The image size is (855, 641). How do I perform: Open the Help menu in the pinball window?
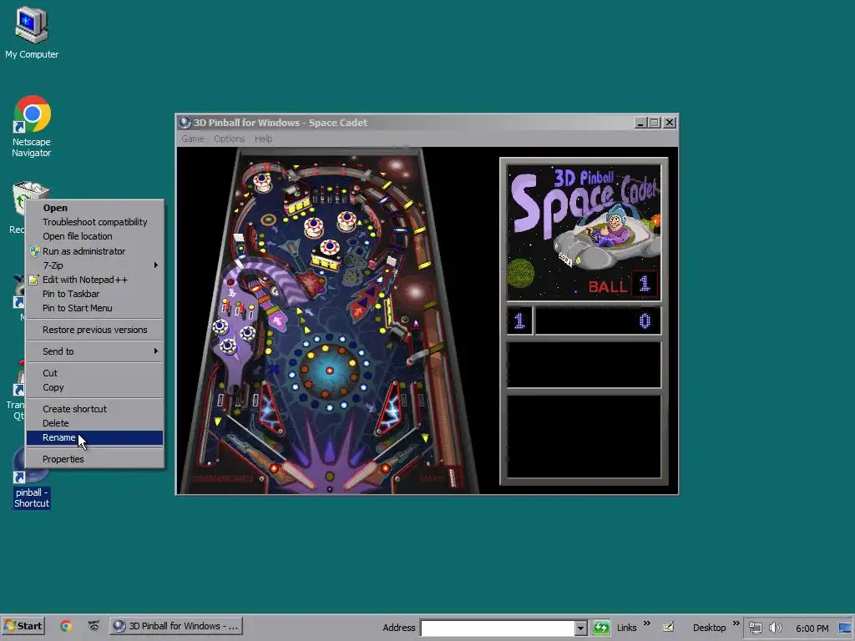coord(263,139)
